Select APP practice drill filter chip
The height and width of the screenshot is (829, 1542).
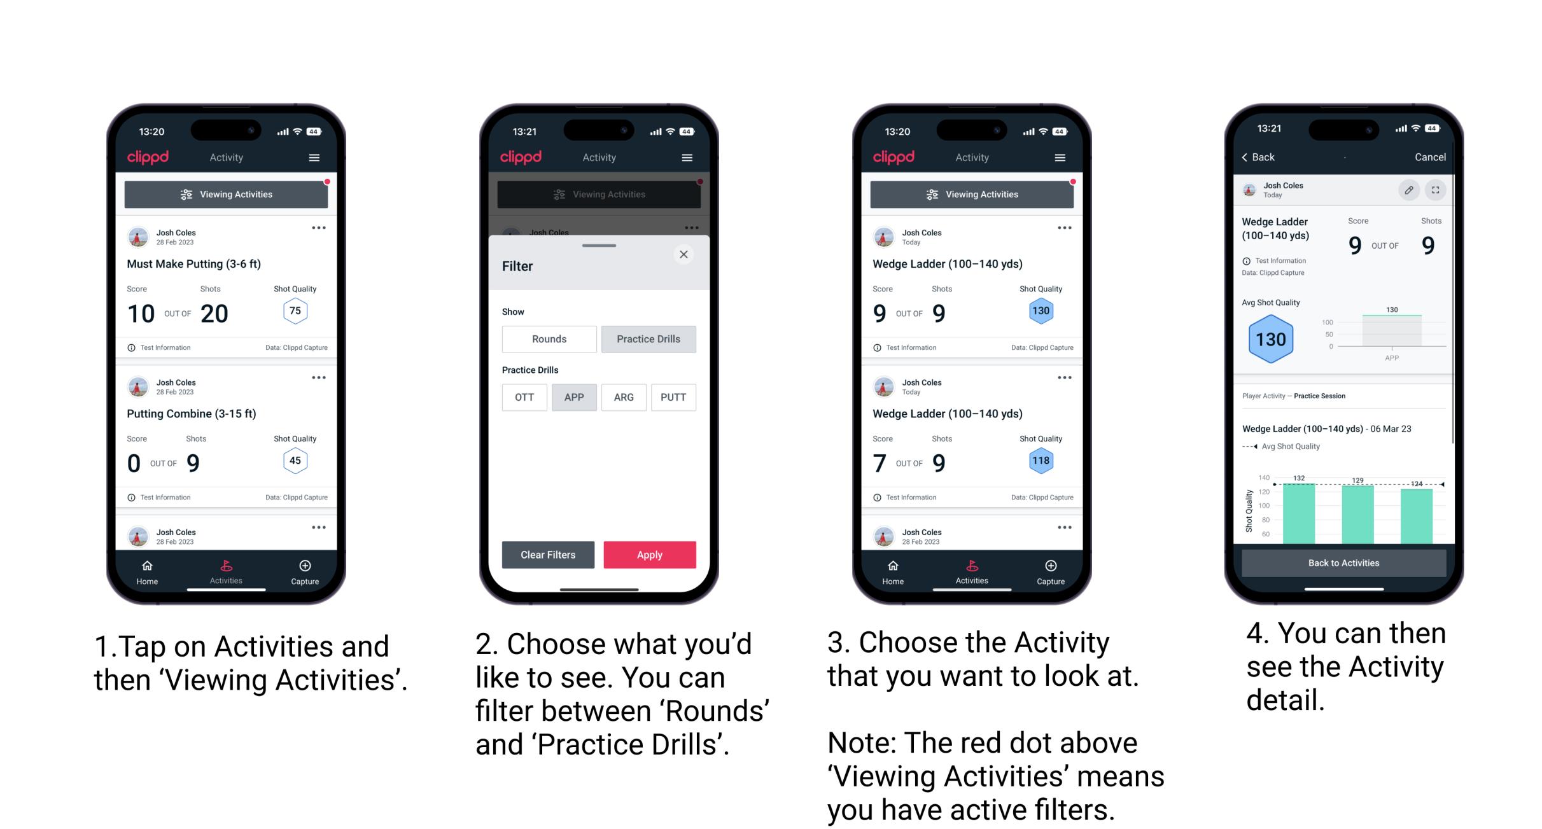point(573,398)
